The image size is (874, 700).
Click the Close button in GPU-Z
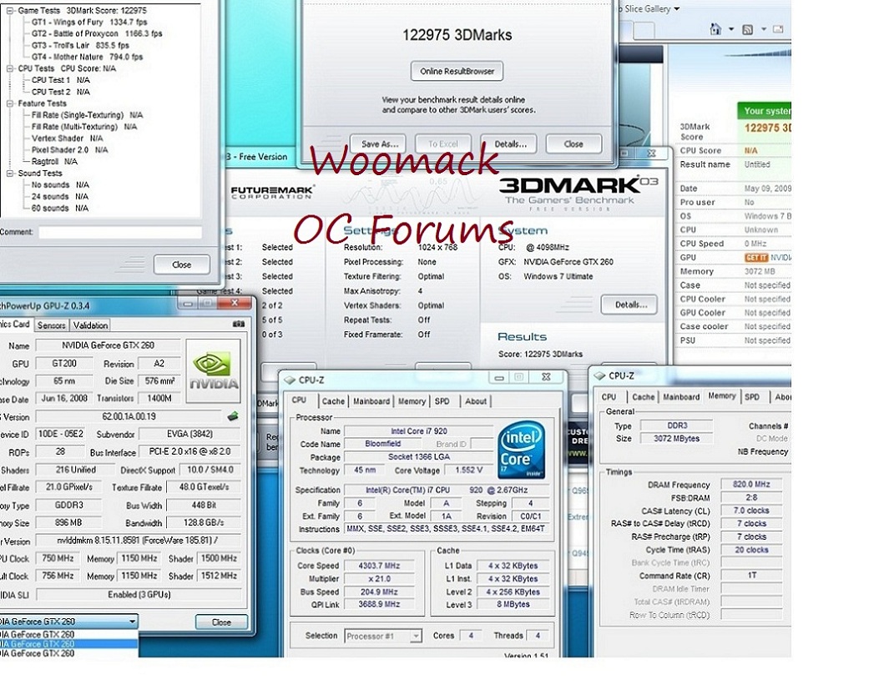(x=221, y=622)
